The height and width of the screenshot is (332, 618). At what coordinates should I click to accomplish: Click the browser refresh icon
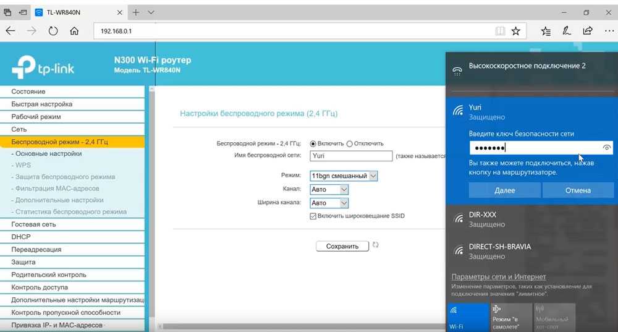point(53,31)
